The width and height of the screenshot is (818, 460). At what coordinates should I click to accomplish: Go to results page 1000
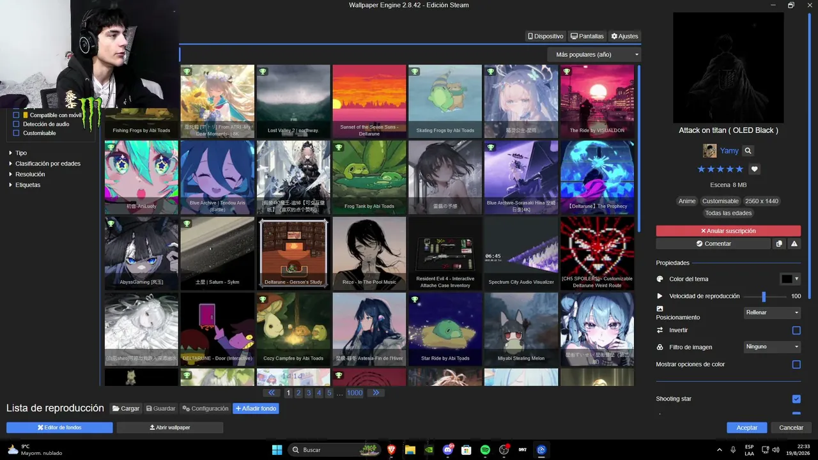[355, 393]
